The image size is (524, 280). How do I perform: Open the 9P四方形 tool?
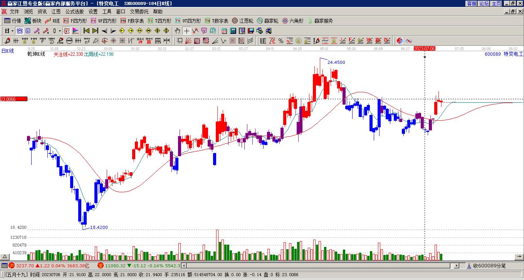tap(104, 21)
